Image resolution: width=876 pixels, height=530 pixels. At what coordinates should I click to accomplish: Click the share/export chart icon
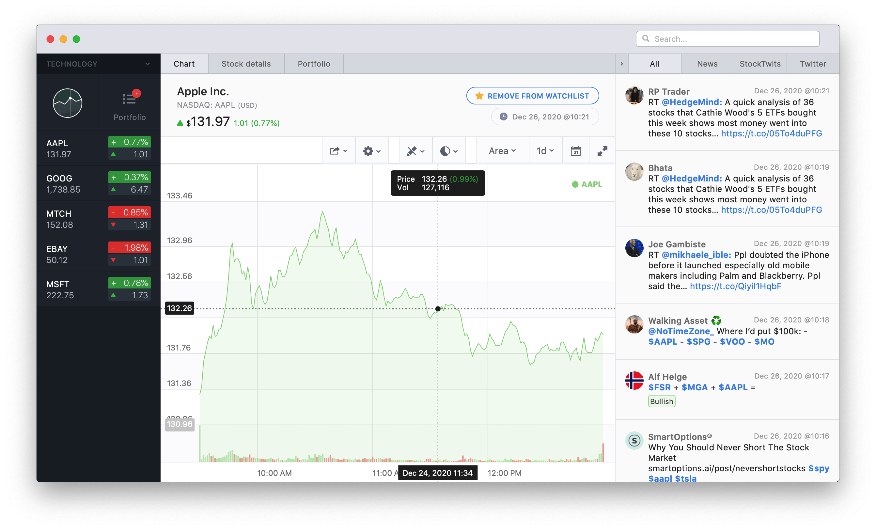[x=337, y=150]
